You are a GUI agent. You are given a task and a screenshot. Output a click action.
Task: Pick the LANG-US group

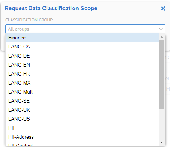pos(82,119)
